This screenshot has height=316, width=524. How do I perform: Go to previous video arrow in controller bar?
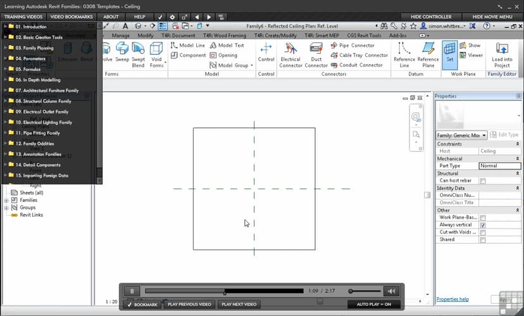[x=197, y=16]
